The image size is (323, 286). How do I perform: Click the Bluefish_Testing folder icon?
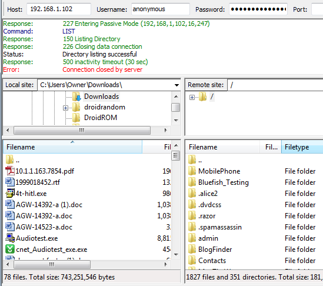pos(192,182)
